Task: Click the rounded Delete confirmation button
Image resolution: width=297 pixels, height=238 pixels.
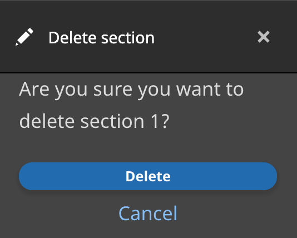Action: [x=148, y=176]
